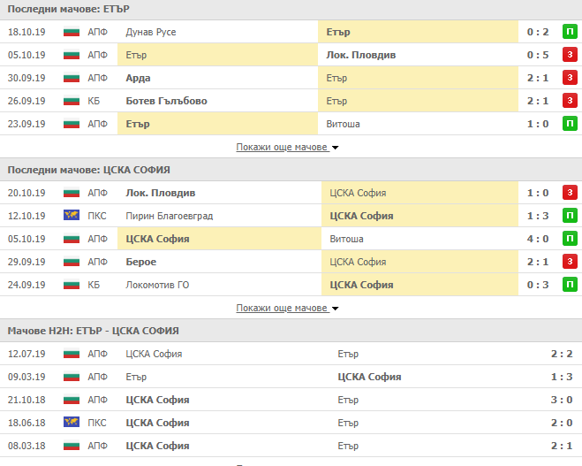The image size is (582, 466).
Task: Open 'Последни мачове: ЕТЪР' section header
Action: coord(291,10)
